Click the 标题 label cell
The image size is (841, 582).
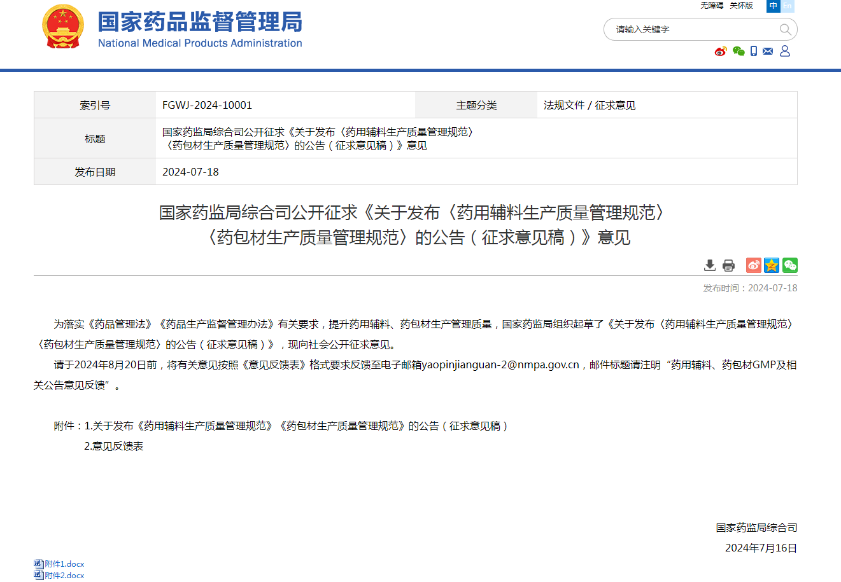95,138
